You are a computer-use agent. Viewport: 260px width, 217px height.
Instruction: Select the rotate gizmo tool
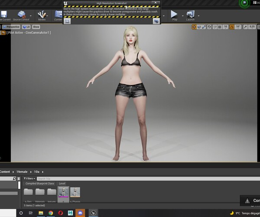pos(199,27)
